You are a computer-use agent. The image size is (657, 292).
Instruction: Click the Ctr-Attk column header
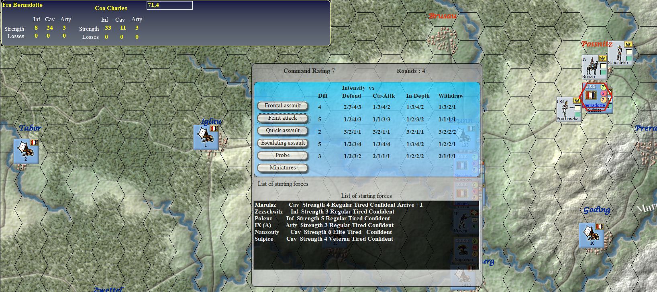[x=384, y=96]
